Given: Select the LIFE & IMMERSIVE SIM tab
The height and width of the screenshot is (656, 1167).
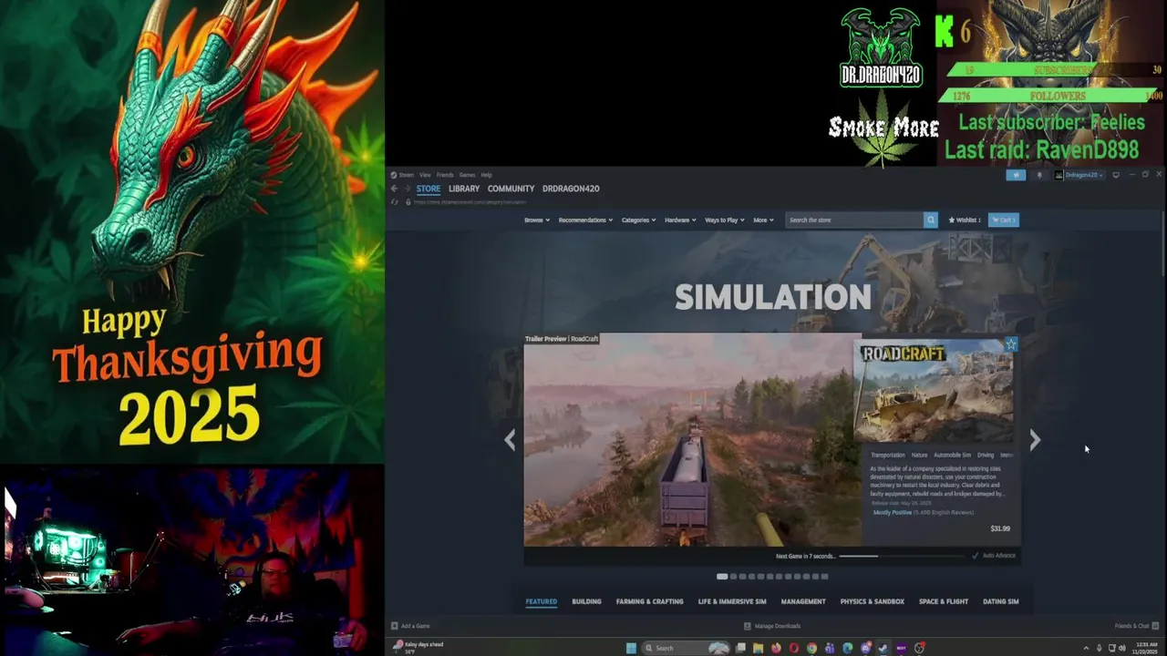Looking at the screenshot, I should pos(732,601).
